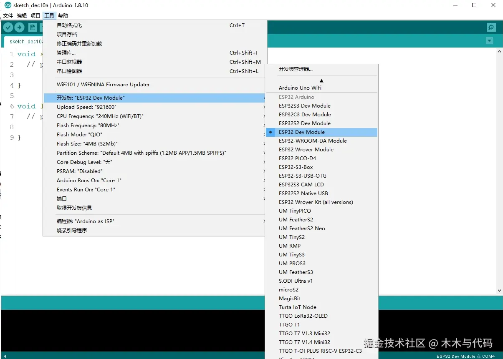
Task: Select ESP32-S3-Box board
Action: (x=321, y=167)
